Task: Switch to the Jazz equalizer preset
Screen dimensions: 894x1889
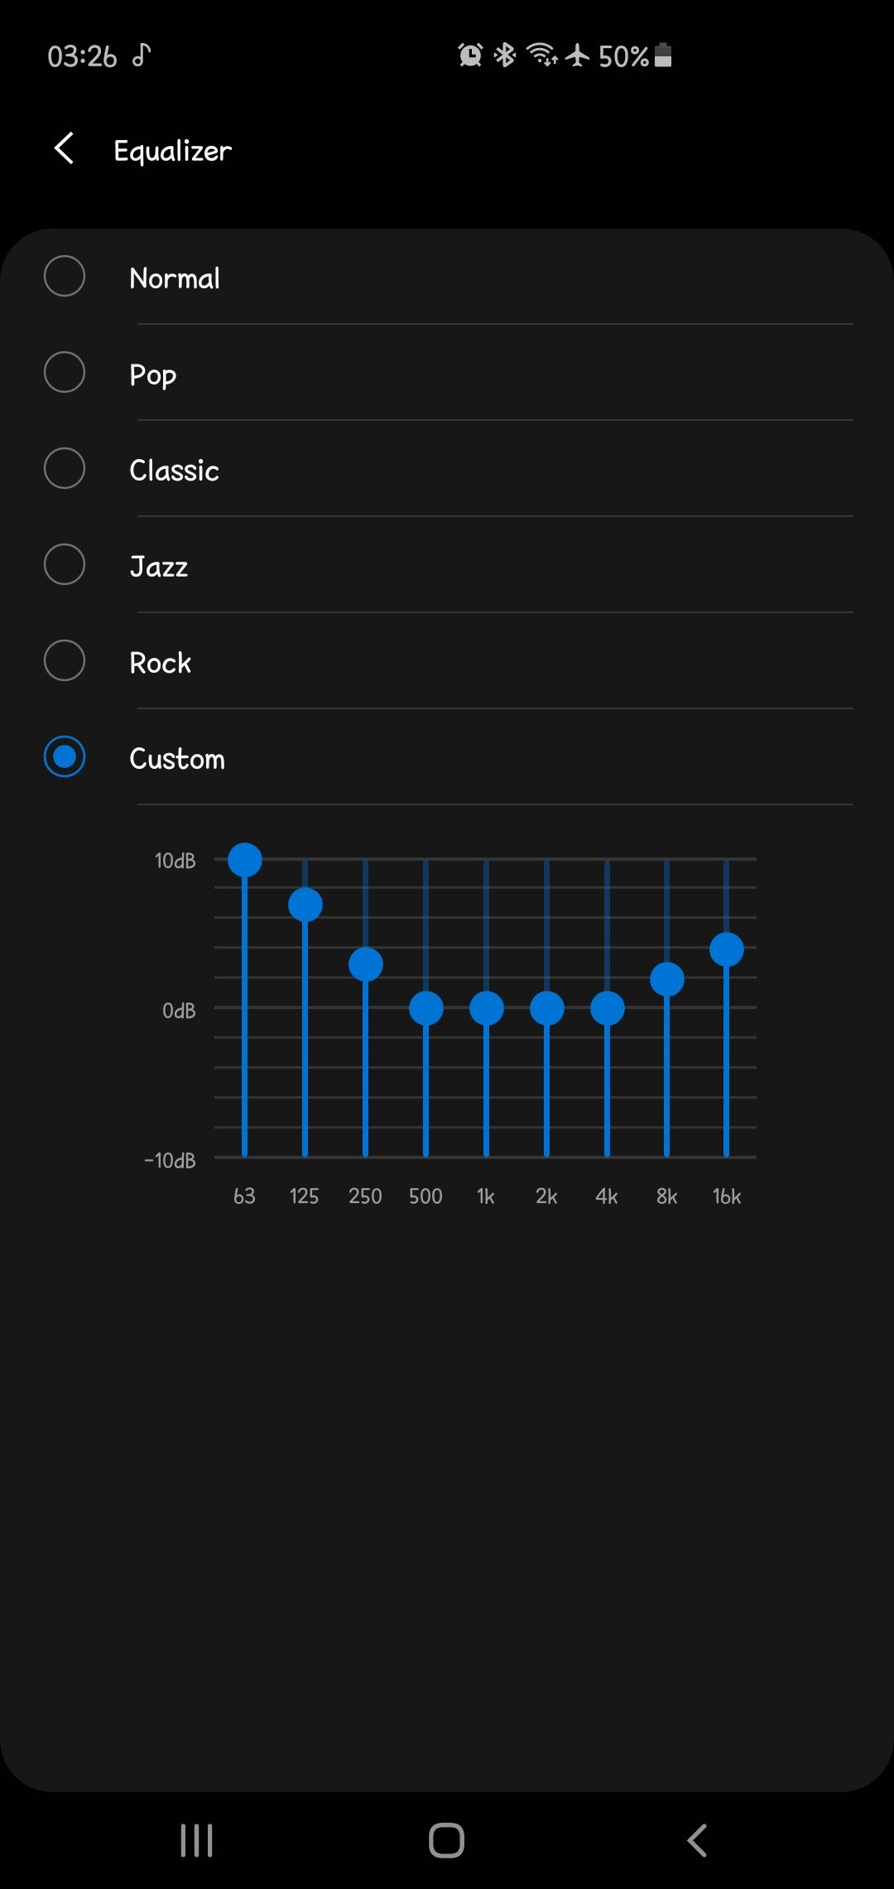Action: point(65,565)
